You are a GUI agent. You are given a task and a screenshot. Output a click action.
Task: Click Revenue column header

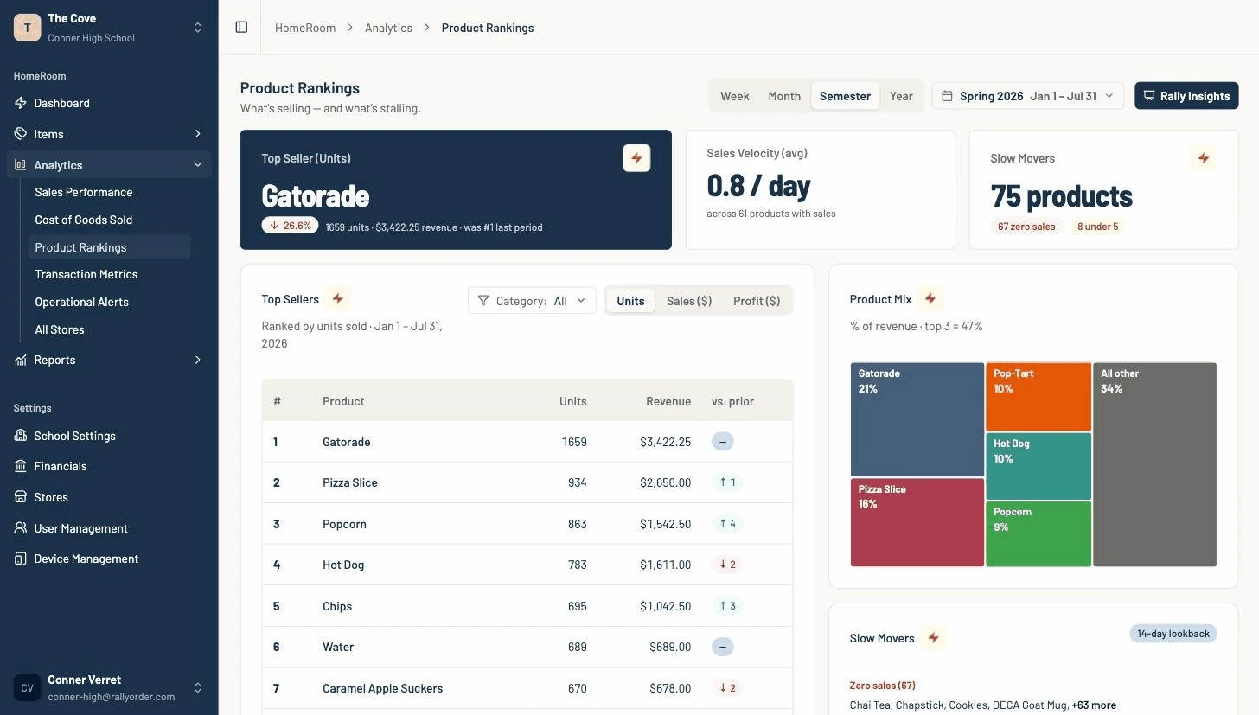[x=668, y=401]
